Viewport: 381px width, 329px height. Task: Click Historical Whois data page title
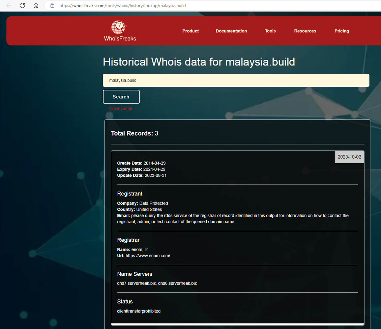point(199,62)
